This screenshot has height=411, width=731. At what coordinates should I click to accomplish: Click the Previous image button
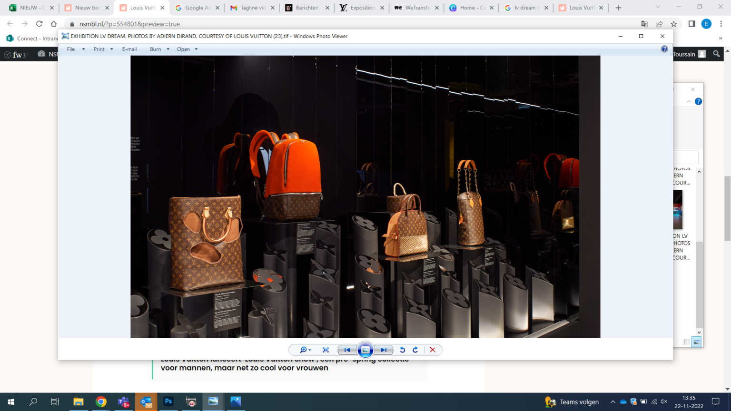click(x=347, y=350)
